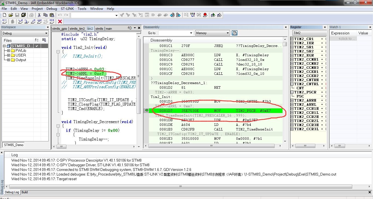Open the ST-LINK menu
The image size is (373, 199).
pyautogui.click(x=67, y=8)
